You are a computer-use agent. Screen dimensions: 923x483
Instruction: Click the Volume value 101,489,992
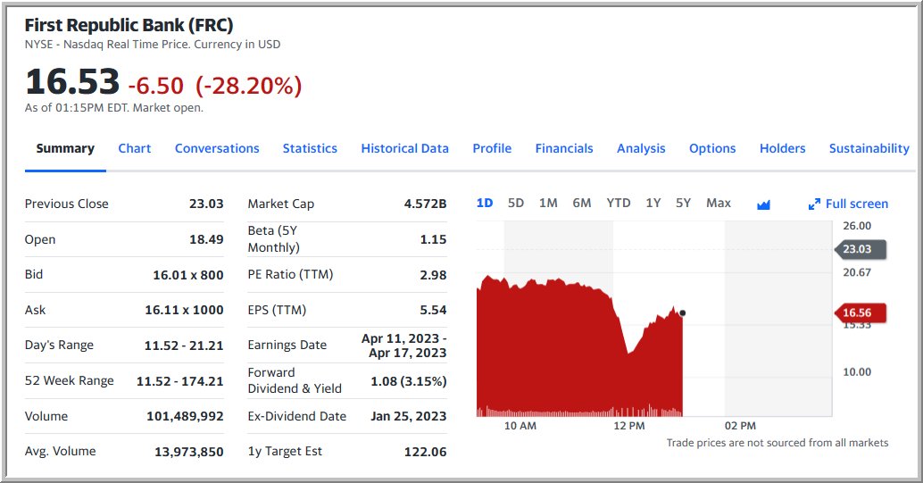click(x=185, y=416)
